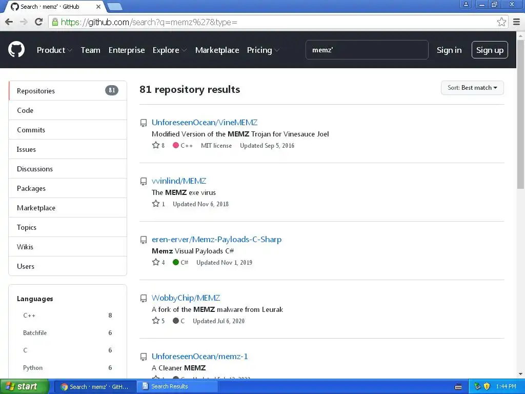Image resolution: width=525 pixels, height=394 pixels.
Task: Select the Packages search category
Action: 68,188
